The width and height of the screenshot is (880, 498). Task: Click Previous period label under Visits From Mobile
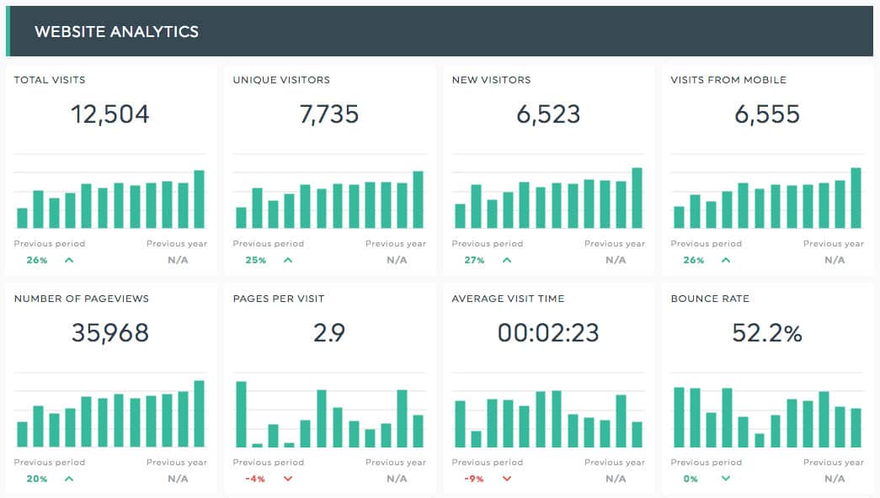[706, 244]
